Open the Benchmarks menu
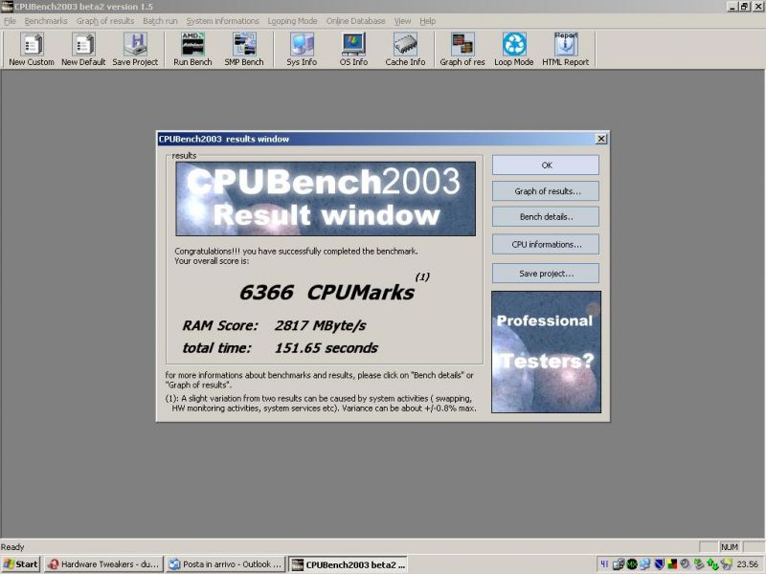The height and width of the screenshot is (574, 766). pyautogui.click(x=46, y=21)
